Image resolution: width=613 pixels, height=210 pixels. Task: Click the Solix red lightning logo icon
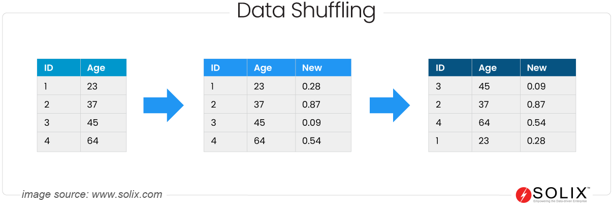tap(523, 194)
